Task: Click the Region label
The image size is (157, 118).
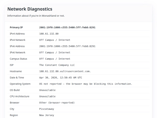Action: coord(14,115)
